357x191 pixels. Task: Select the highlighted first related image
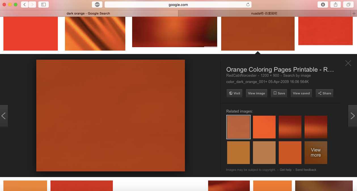pos(238,127)
